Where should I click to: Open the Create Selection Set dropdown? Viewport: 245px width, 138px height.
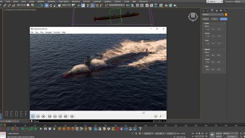(x=116, y=5)
